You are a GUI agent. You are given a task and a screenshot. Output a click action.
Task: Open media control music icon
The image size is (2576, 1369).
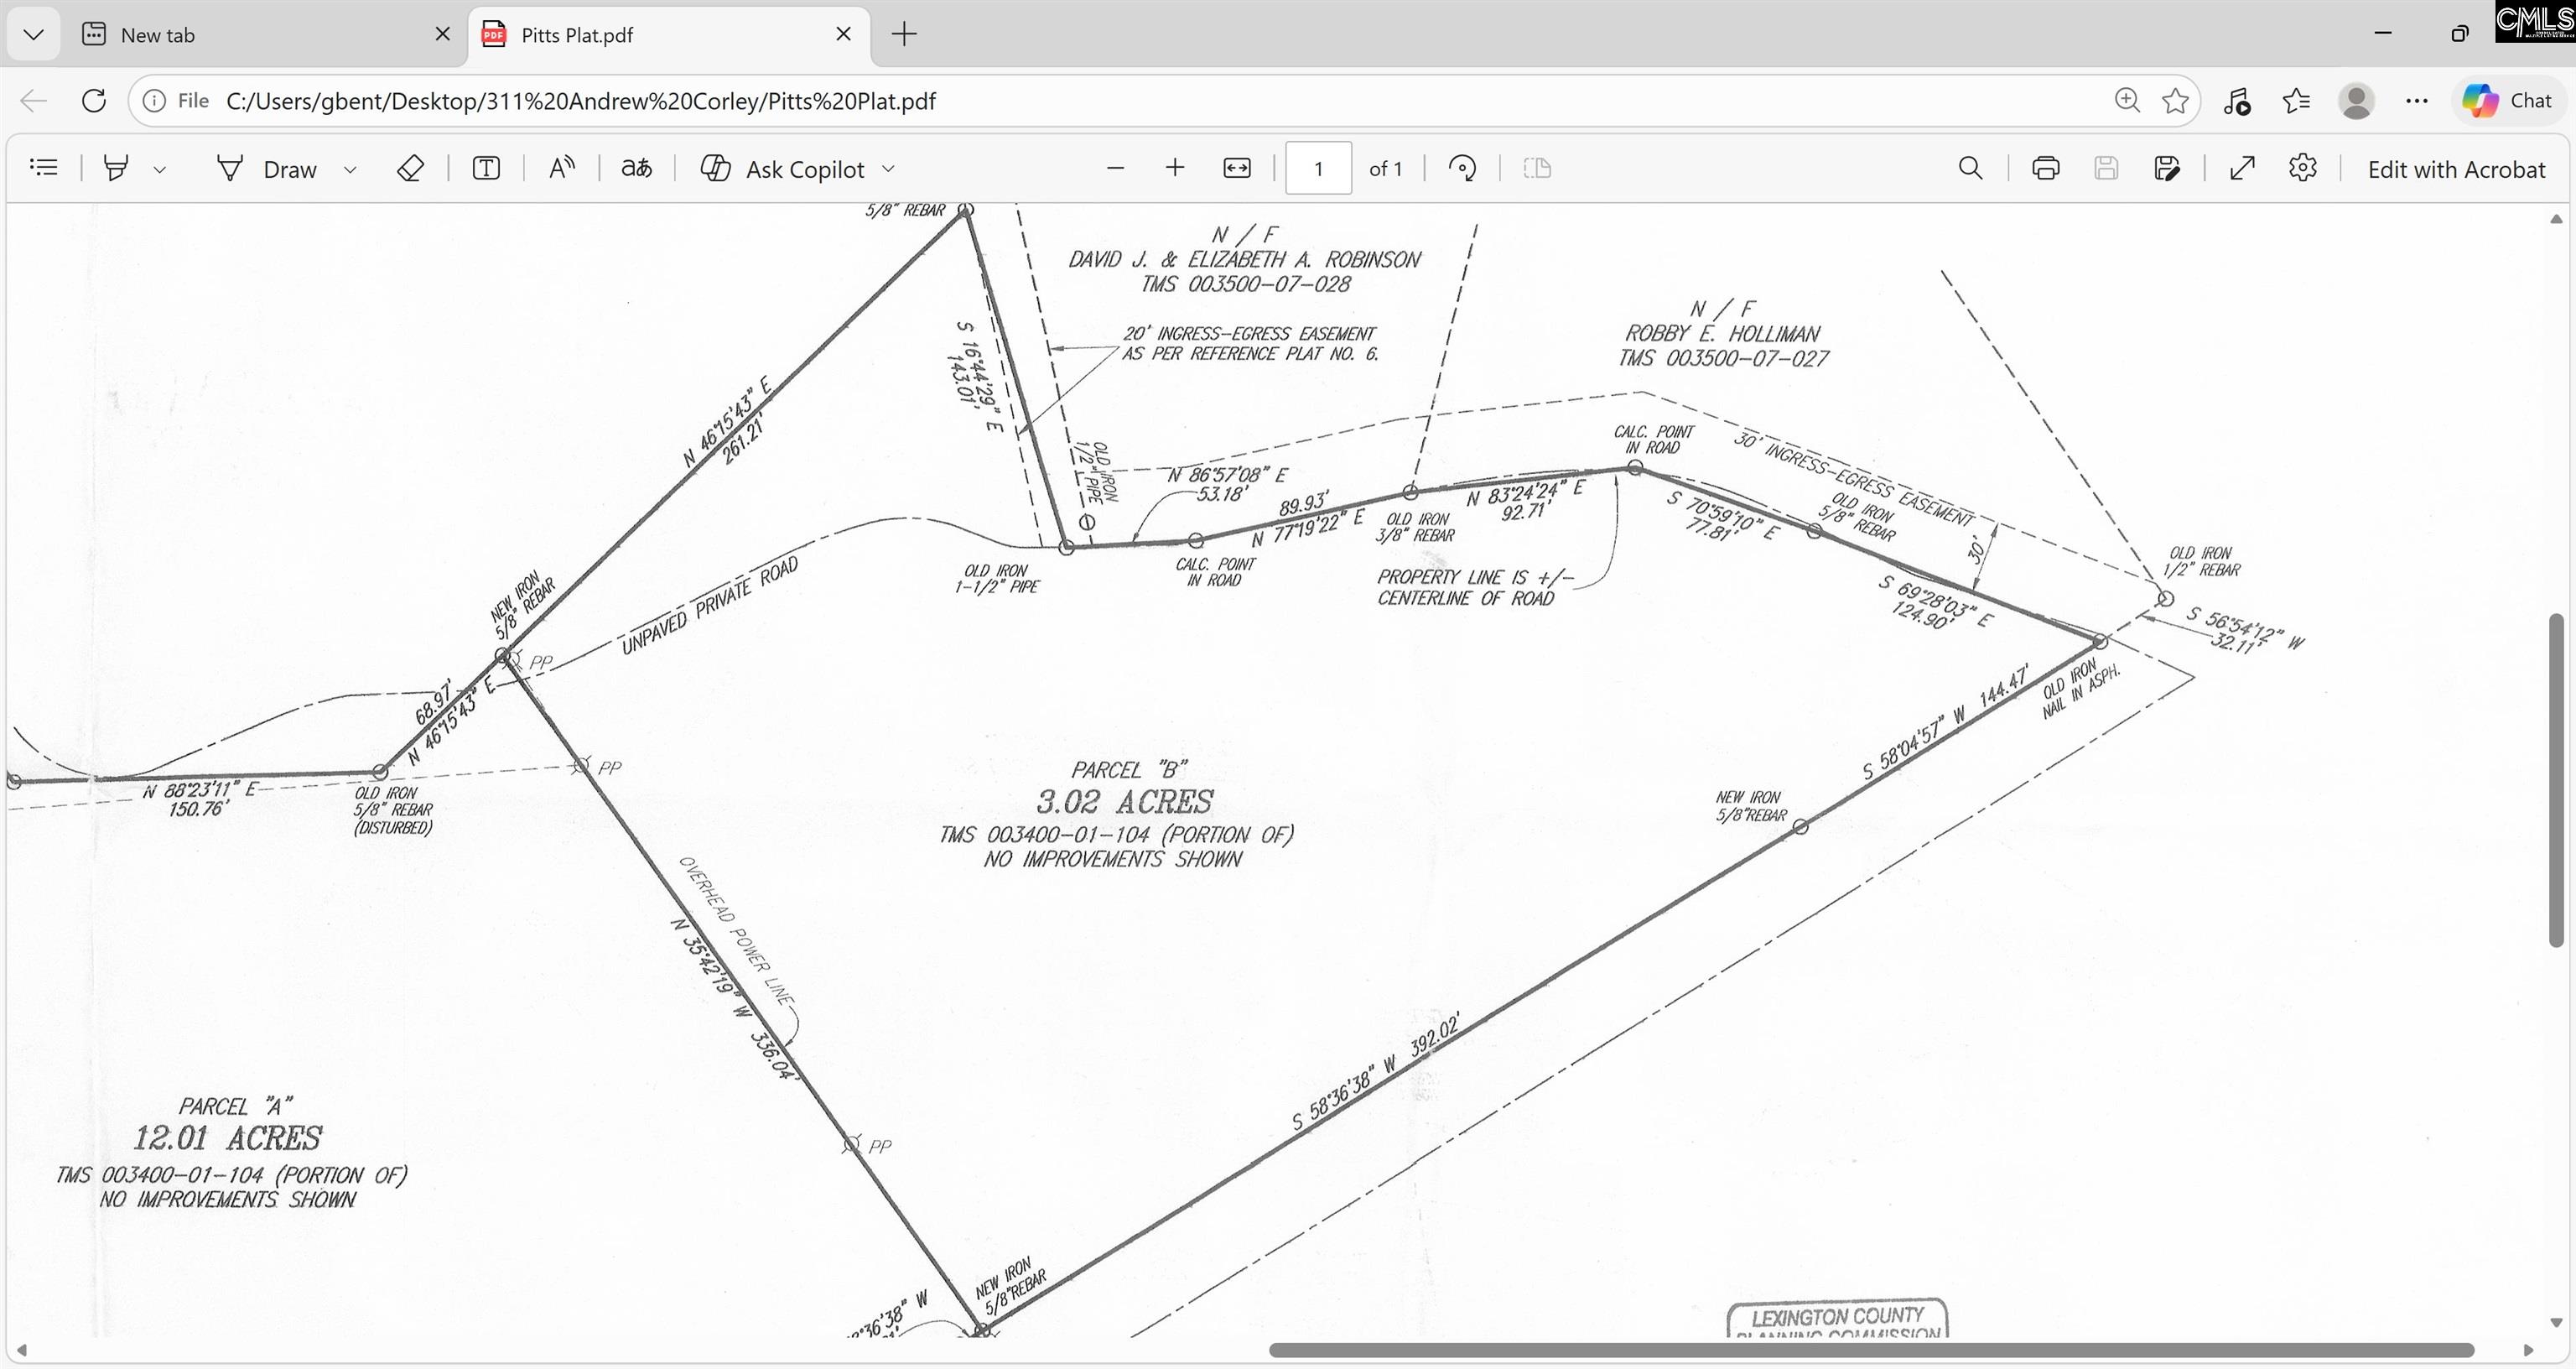pos(2237,100)
